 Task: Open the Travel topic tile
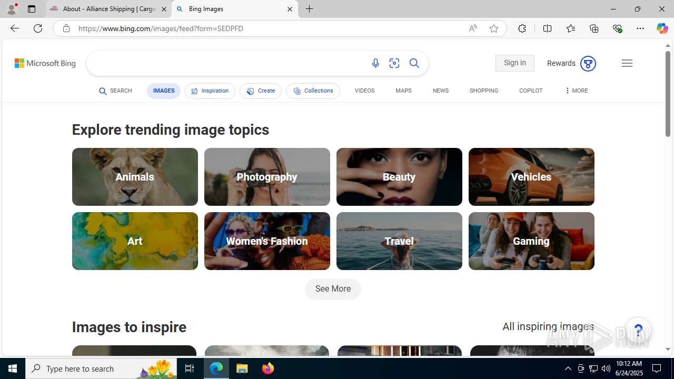(399, 241)
